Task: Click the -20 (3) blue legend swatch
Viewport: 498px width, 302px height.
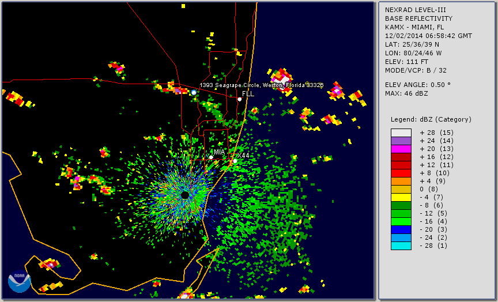Action: tap(401, 229)
